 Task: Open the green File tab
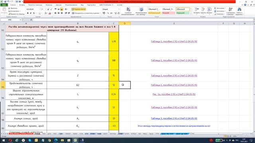[4, 5]
